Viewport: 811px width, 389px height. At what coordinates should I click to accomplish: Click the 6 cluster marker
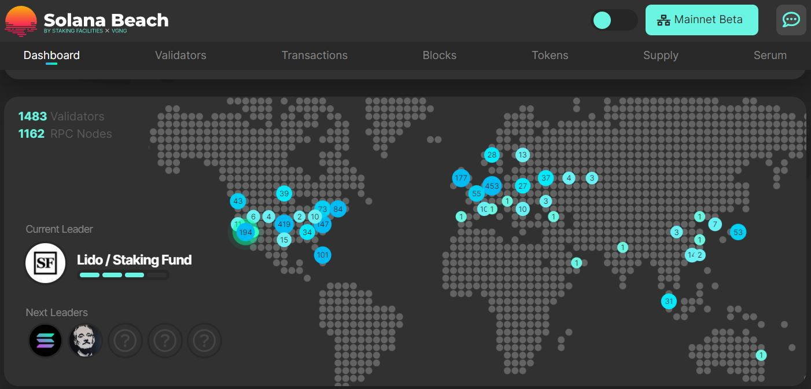point(253,217)
